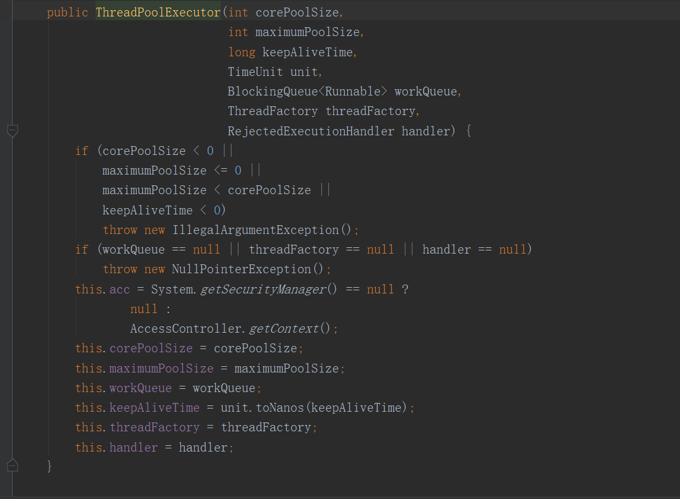
Task: Click 'workQueue == null' condition
Action: [161, 250]
